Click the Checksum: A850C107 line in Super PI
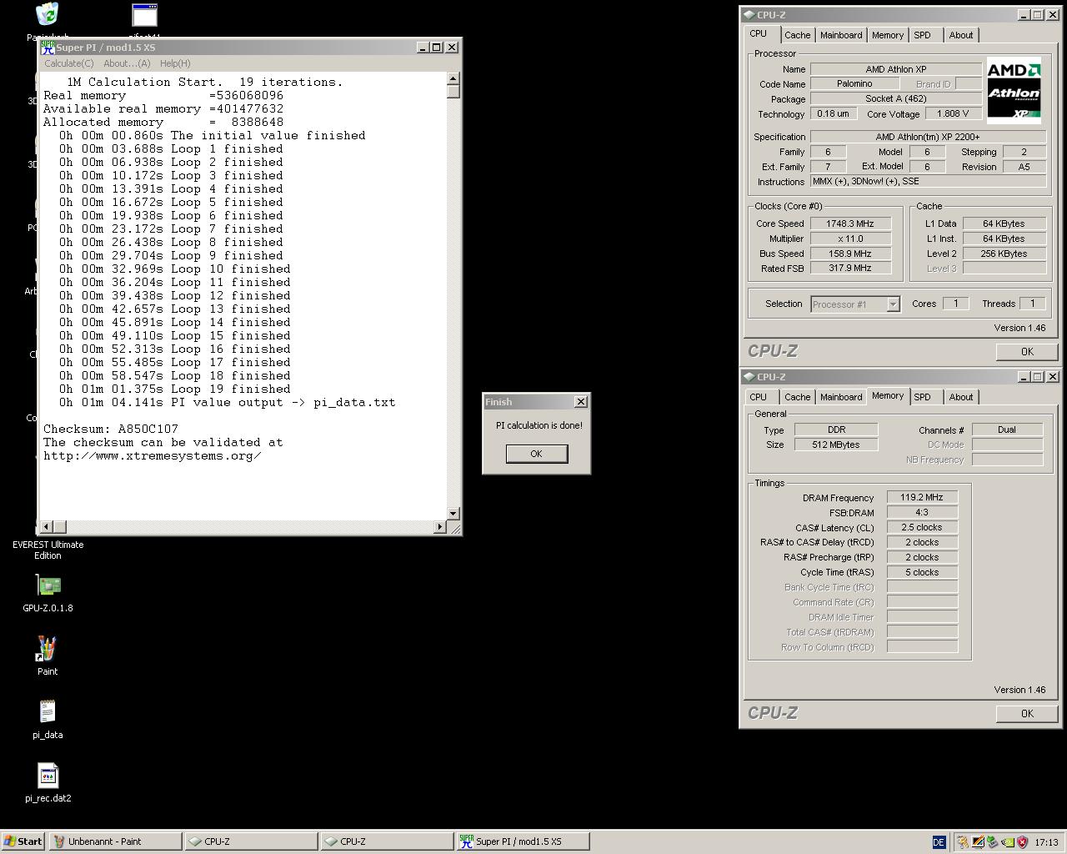The width and height of the screenshot is (1067, 854). [x=111, y=429]
